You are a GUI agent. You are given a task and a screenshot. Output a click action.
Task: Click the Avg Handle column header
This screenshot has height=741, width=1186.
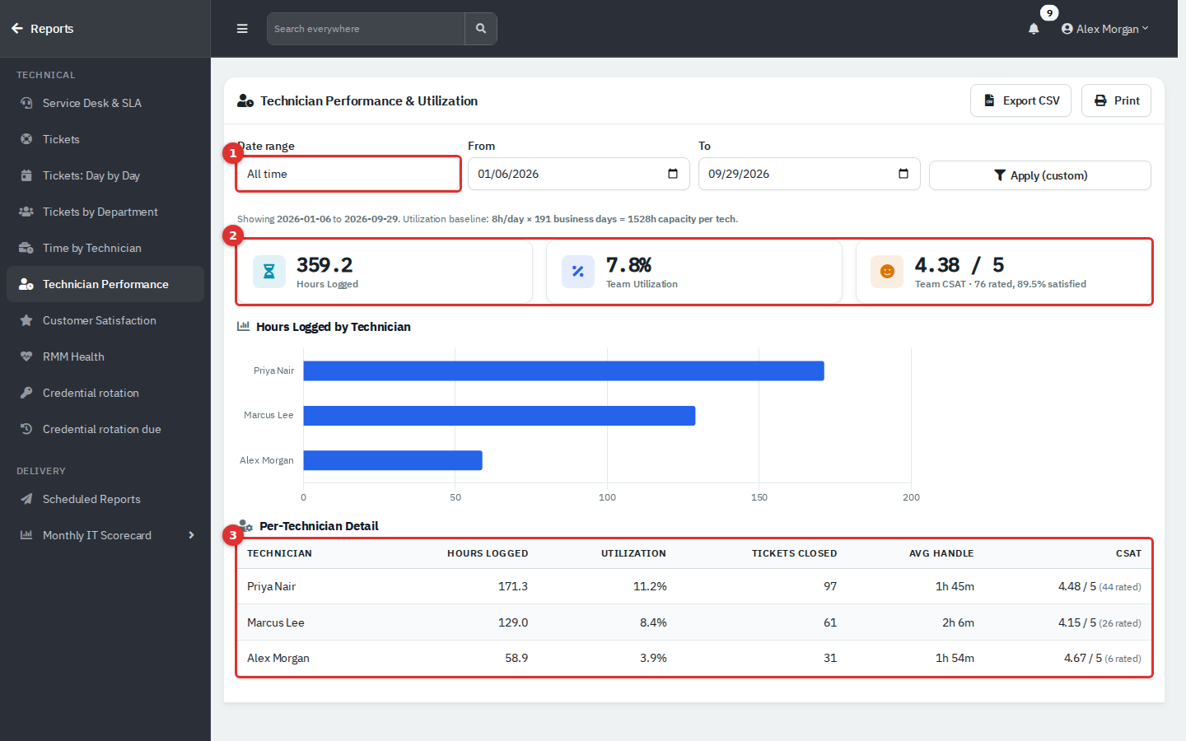tap(941, 553)
